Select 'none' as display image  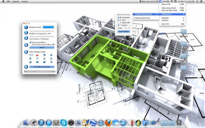pos(31,55)
